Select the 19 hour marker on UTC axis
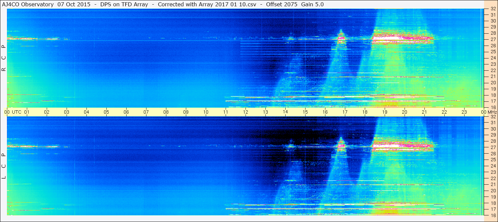 point(385,112)
